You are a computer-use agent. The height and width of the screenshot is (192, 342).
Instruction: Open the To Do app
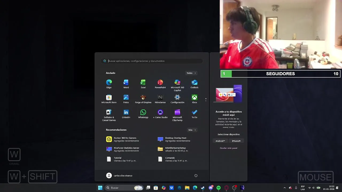[195, 114]
